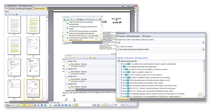212x111 pixels.
Task: Collapse Seite 18 (1) annotations group
Action: pyautogui.click(x=66, y=76)
